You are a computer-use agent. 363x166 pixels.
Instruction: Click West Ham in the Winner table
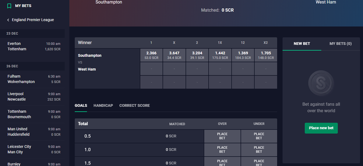pyautogui.click(x=87, y=69)
